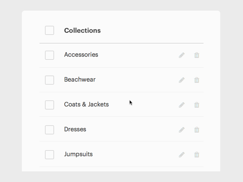Click the delete trash icon for Jumpsuits
The height and width of the screenshot is (182, 243).
197,154
